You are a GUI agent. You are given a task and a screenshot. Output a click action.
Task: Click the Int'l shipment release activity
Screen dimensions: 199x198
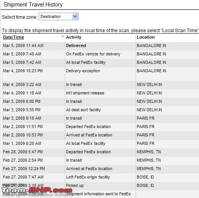point(85,93)
